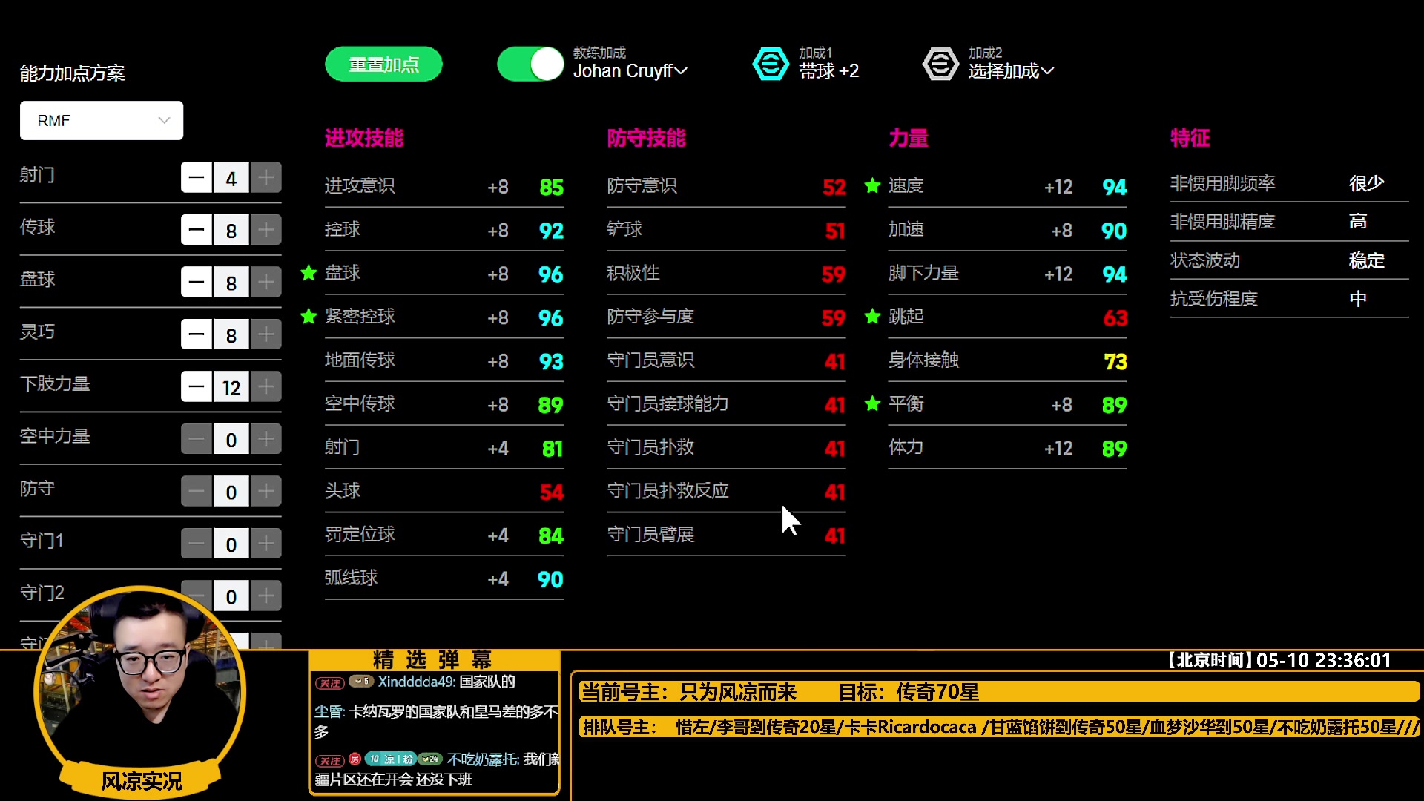This screenshot has width=1424, height=801.
Task: Decrease 射门 points with minus button
Action: point(197,178)
